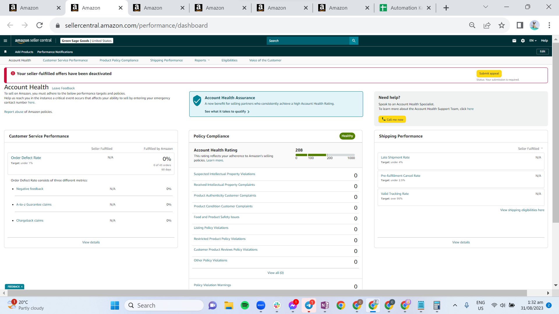
Task: Click the Seller Central search magnifier button
Action: coord(354,41)
